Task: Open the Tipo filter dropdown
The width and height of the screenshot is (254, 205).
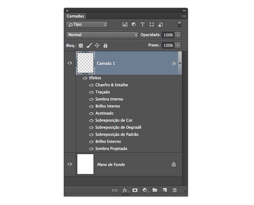Action: point(87,25)
